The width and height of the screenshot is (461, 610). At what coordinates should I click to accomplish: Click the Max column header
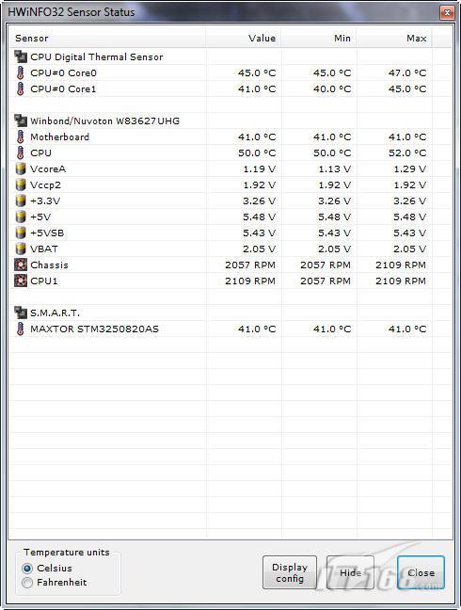pyautogui.click(x=394, y=38)
